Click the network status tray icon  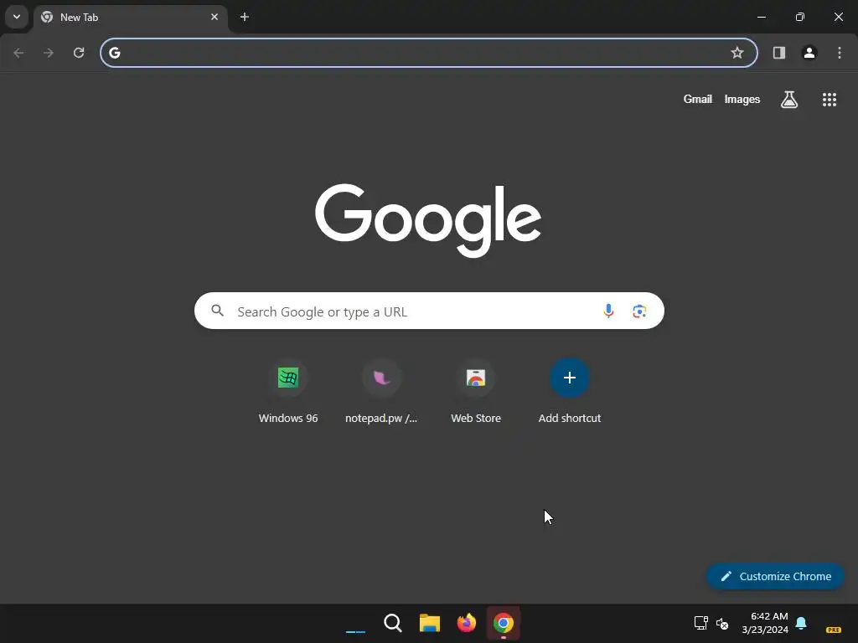point(701,623)
